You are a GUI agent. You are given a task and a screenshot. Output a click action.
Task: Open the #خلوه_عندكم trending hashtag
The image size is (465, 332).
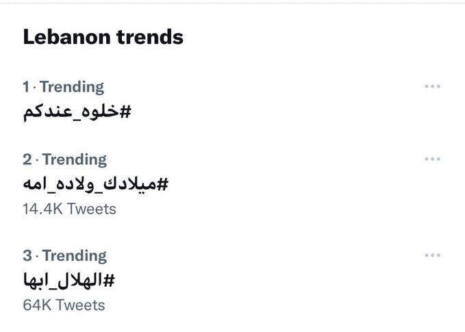76,110
